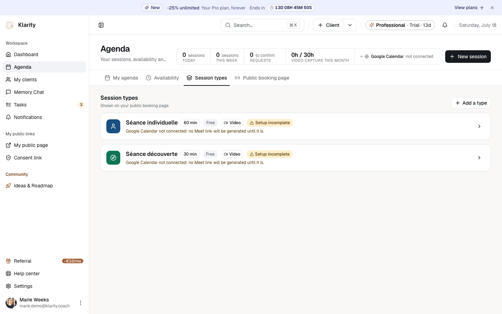Switch to the Availability tab

click(162, 78)
